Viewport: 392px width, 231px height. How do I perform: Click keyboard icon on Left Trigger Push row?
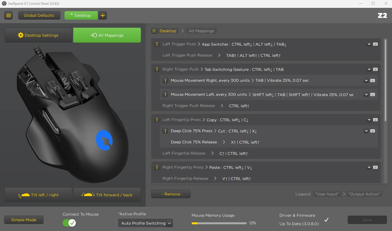coord(375,44)
